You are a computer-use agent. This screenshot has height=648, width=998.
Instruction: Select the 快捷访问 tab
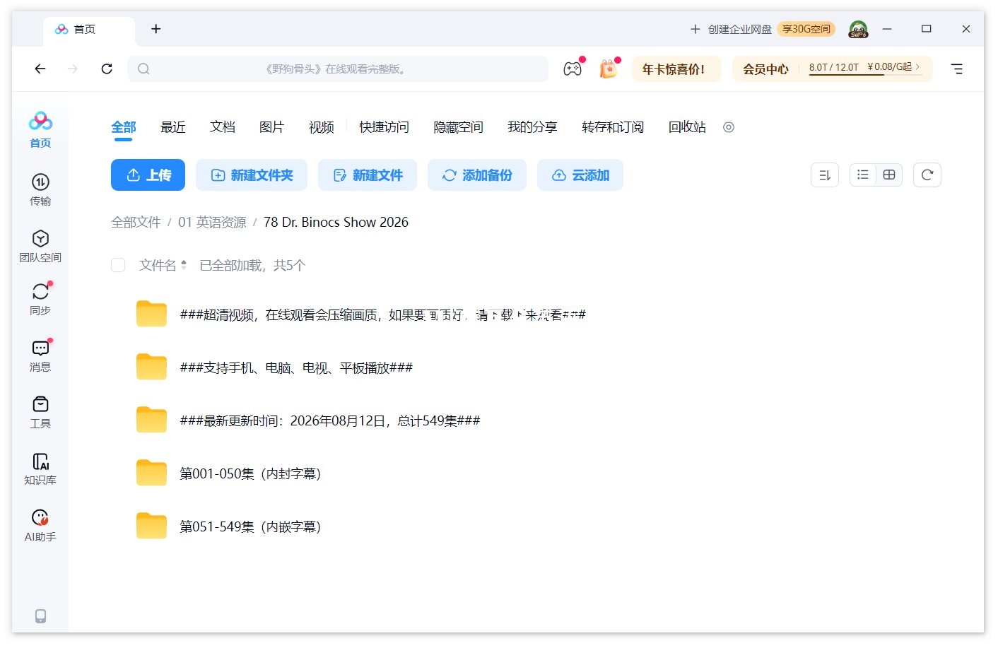(x=384, y=127)
